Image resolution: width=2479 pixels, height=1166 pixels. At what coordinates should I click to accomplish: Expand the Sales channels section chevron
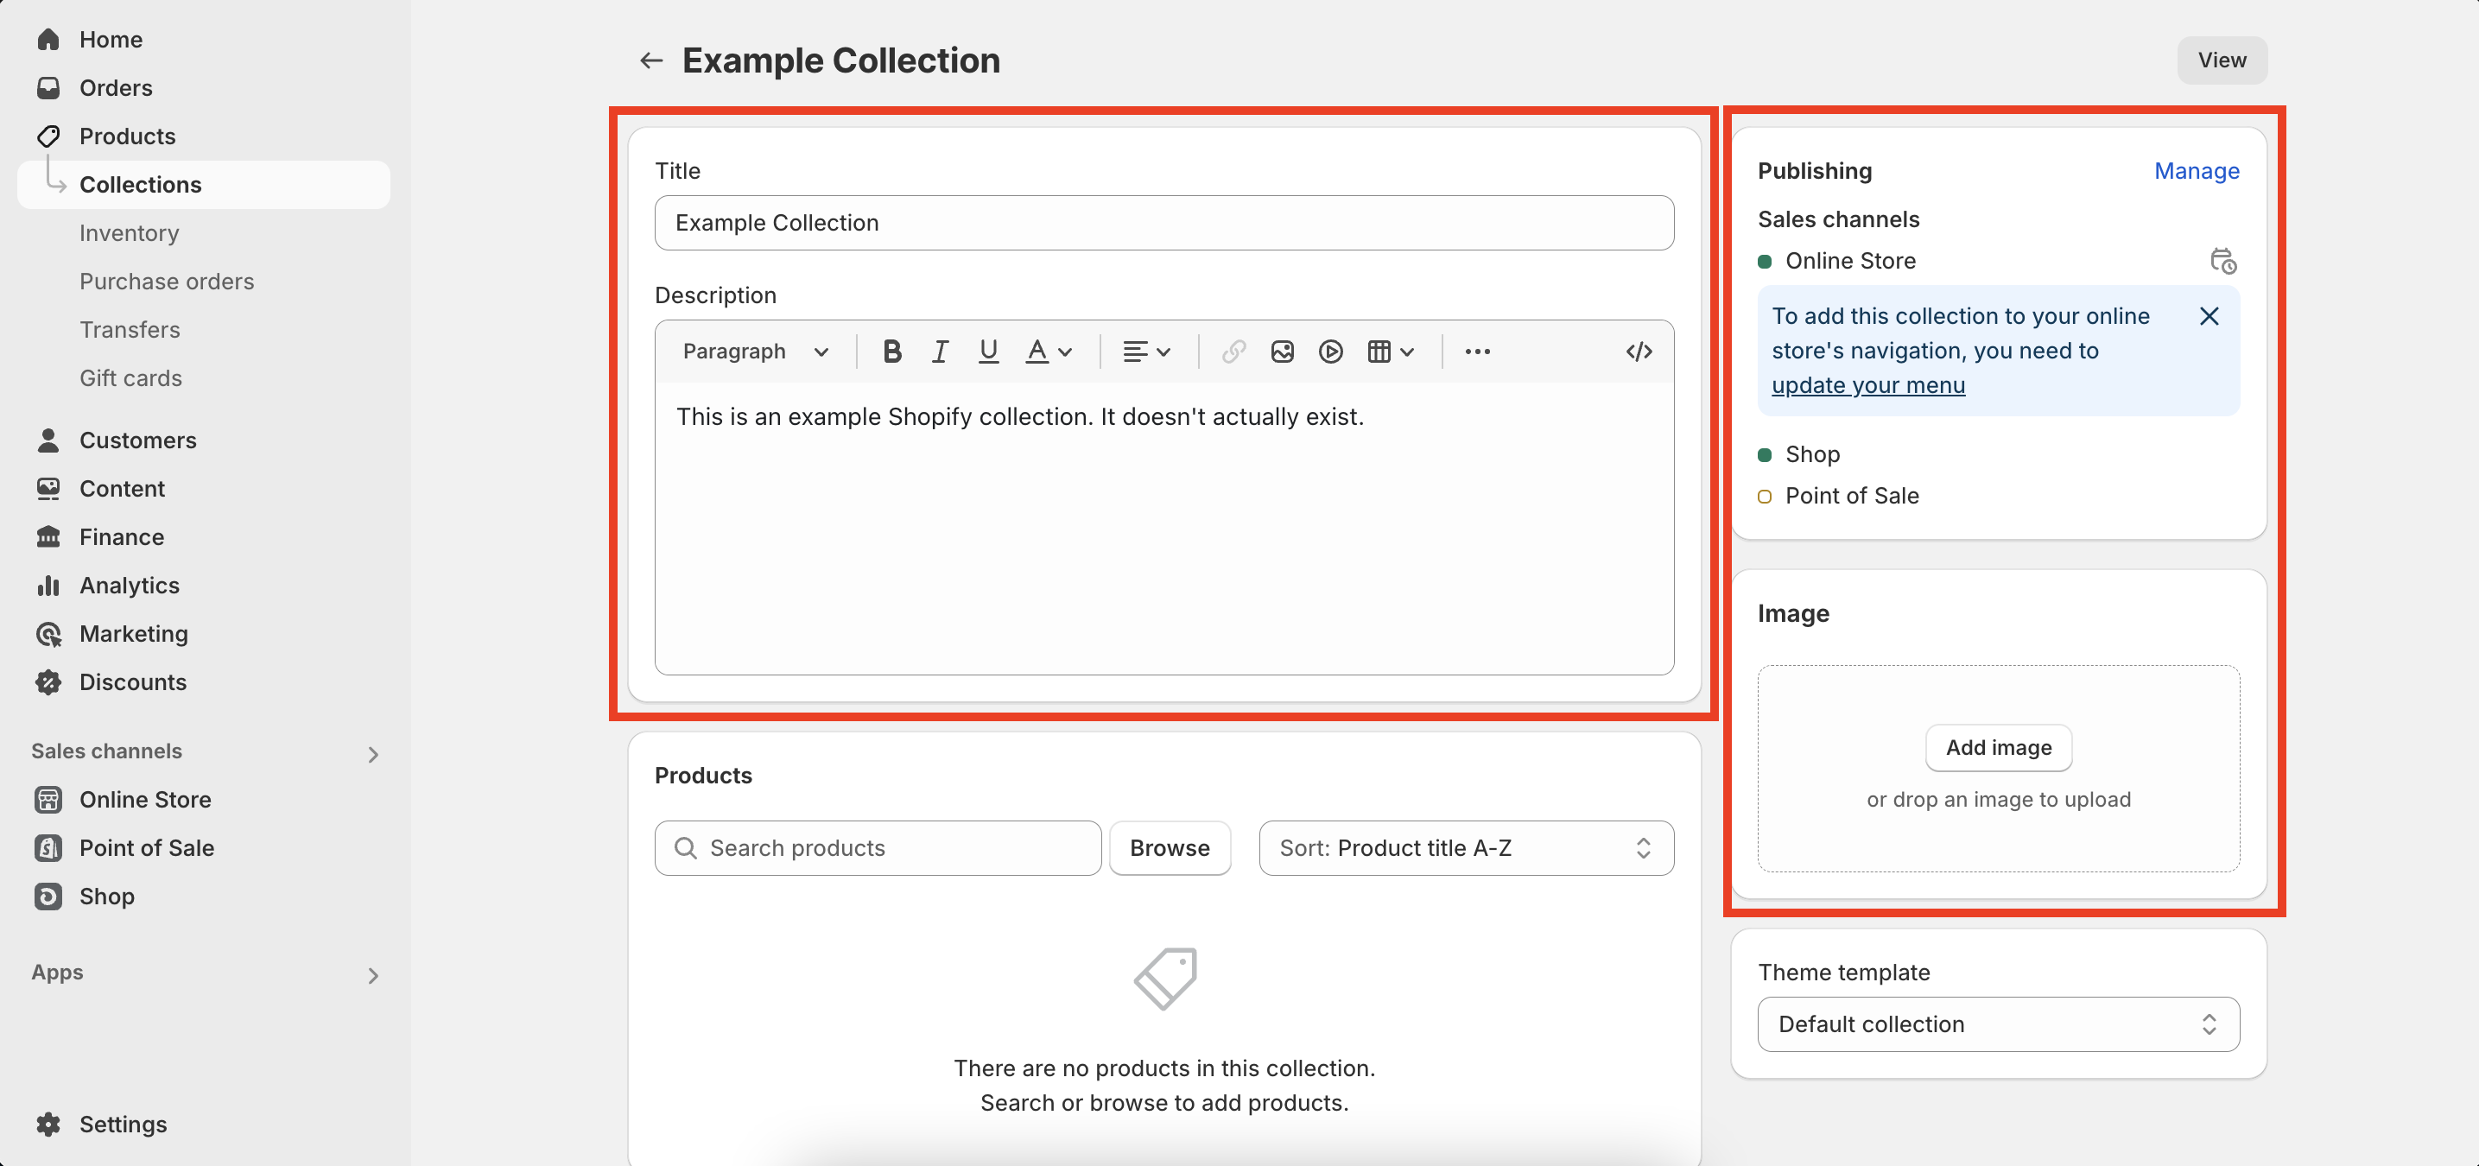point(373,753)
